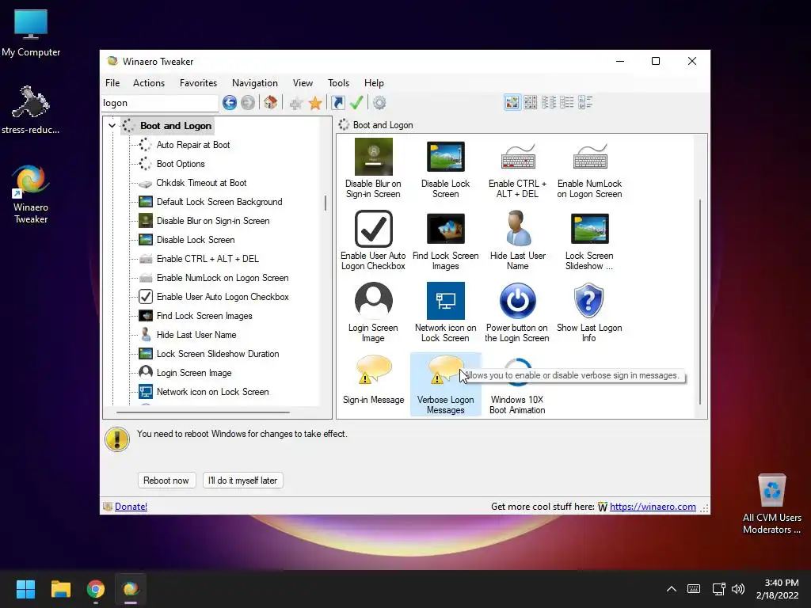The image size is (811, 608).
Task: Select Enable User Auto Logon Checkbox tree item
Action: [x=223, y=297]
